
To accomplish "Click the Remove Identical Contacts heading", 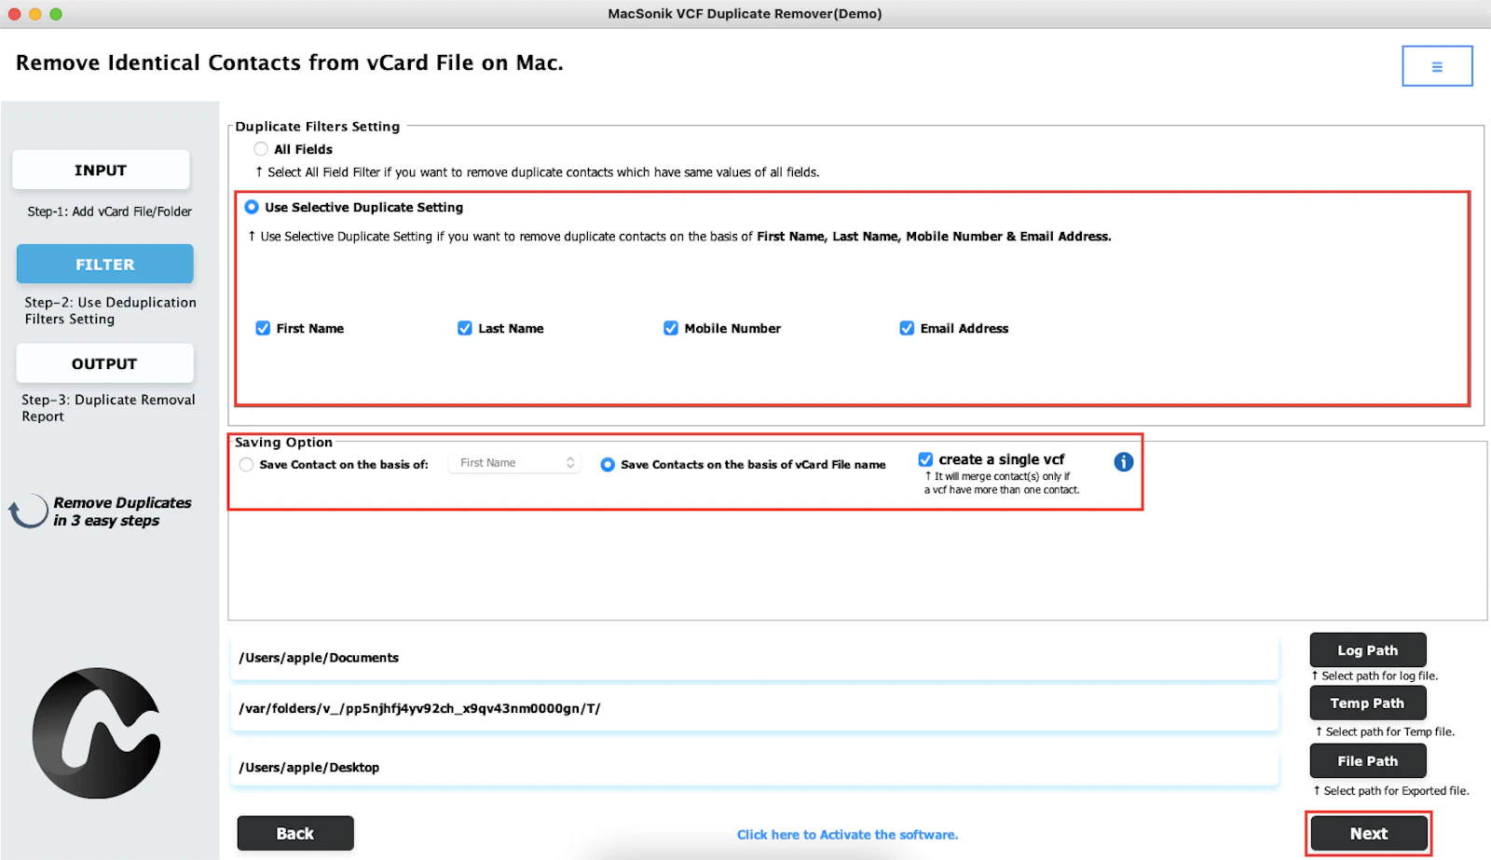I will click(290, 62).
